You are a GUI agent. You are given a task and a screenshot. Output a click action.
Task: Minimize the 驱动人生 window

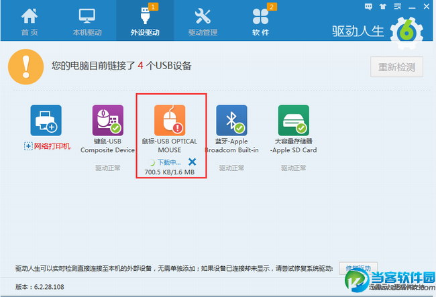point(412,7)
